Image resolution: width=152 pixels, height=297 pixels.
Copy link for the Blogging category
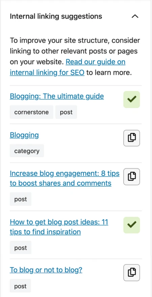[131, 138]
